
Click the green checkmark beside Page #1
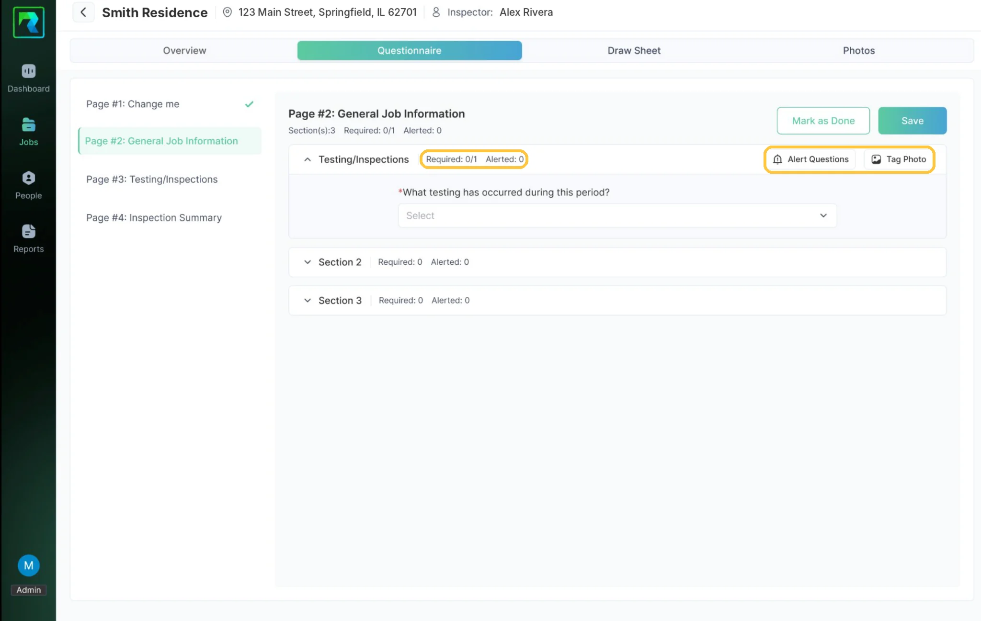[x=249, y=104]
